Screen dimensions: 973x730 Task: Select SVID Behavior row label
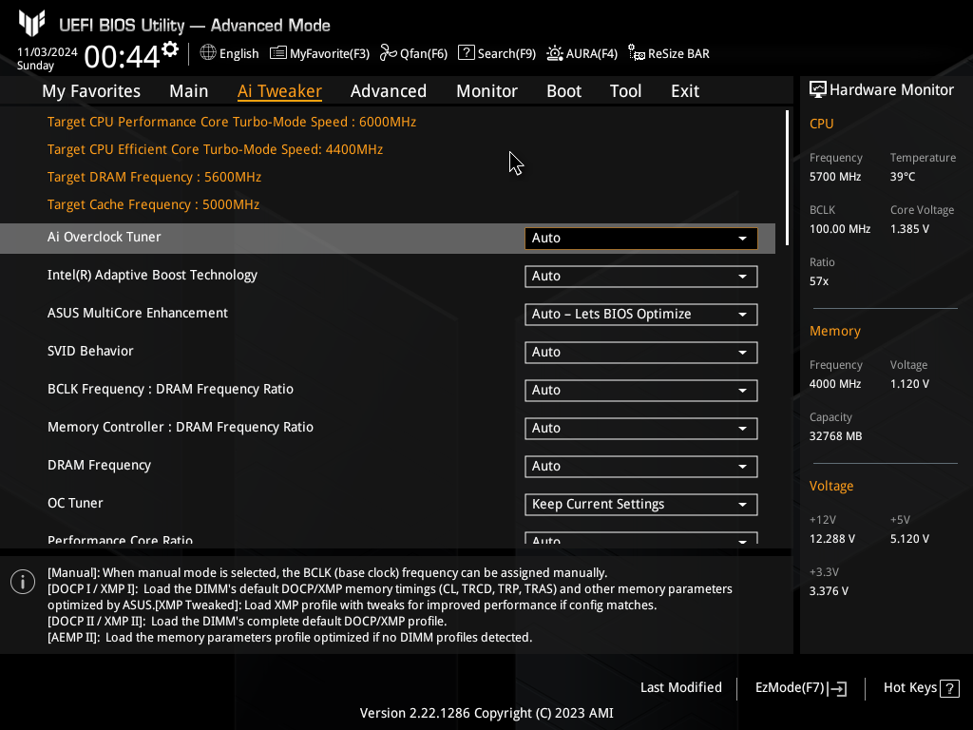[x=90, y=352]
